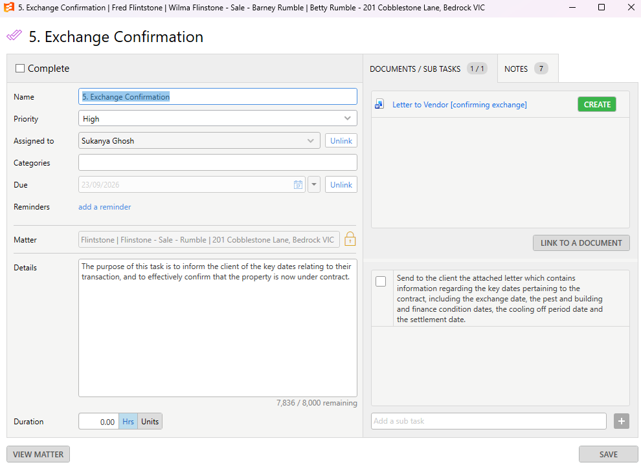Image resolution: width=641 pixels, height=467 pixels.
Task: Click CREATE for Letter to Vendor
Action: click(x=597, y=105)
